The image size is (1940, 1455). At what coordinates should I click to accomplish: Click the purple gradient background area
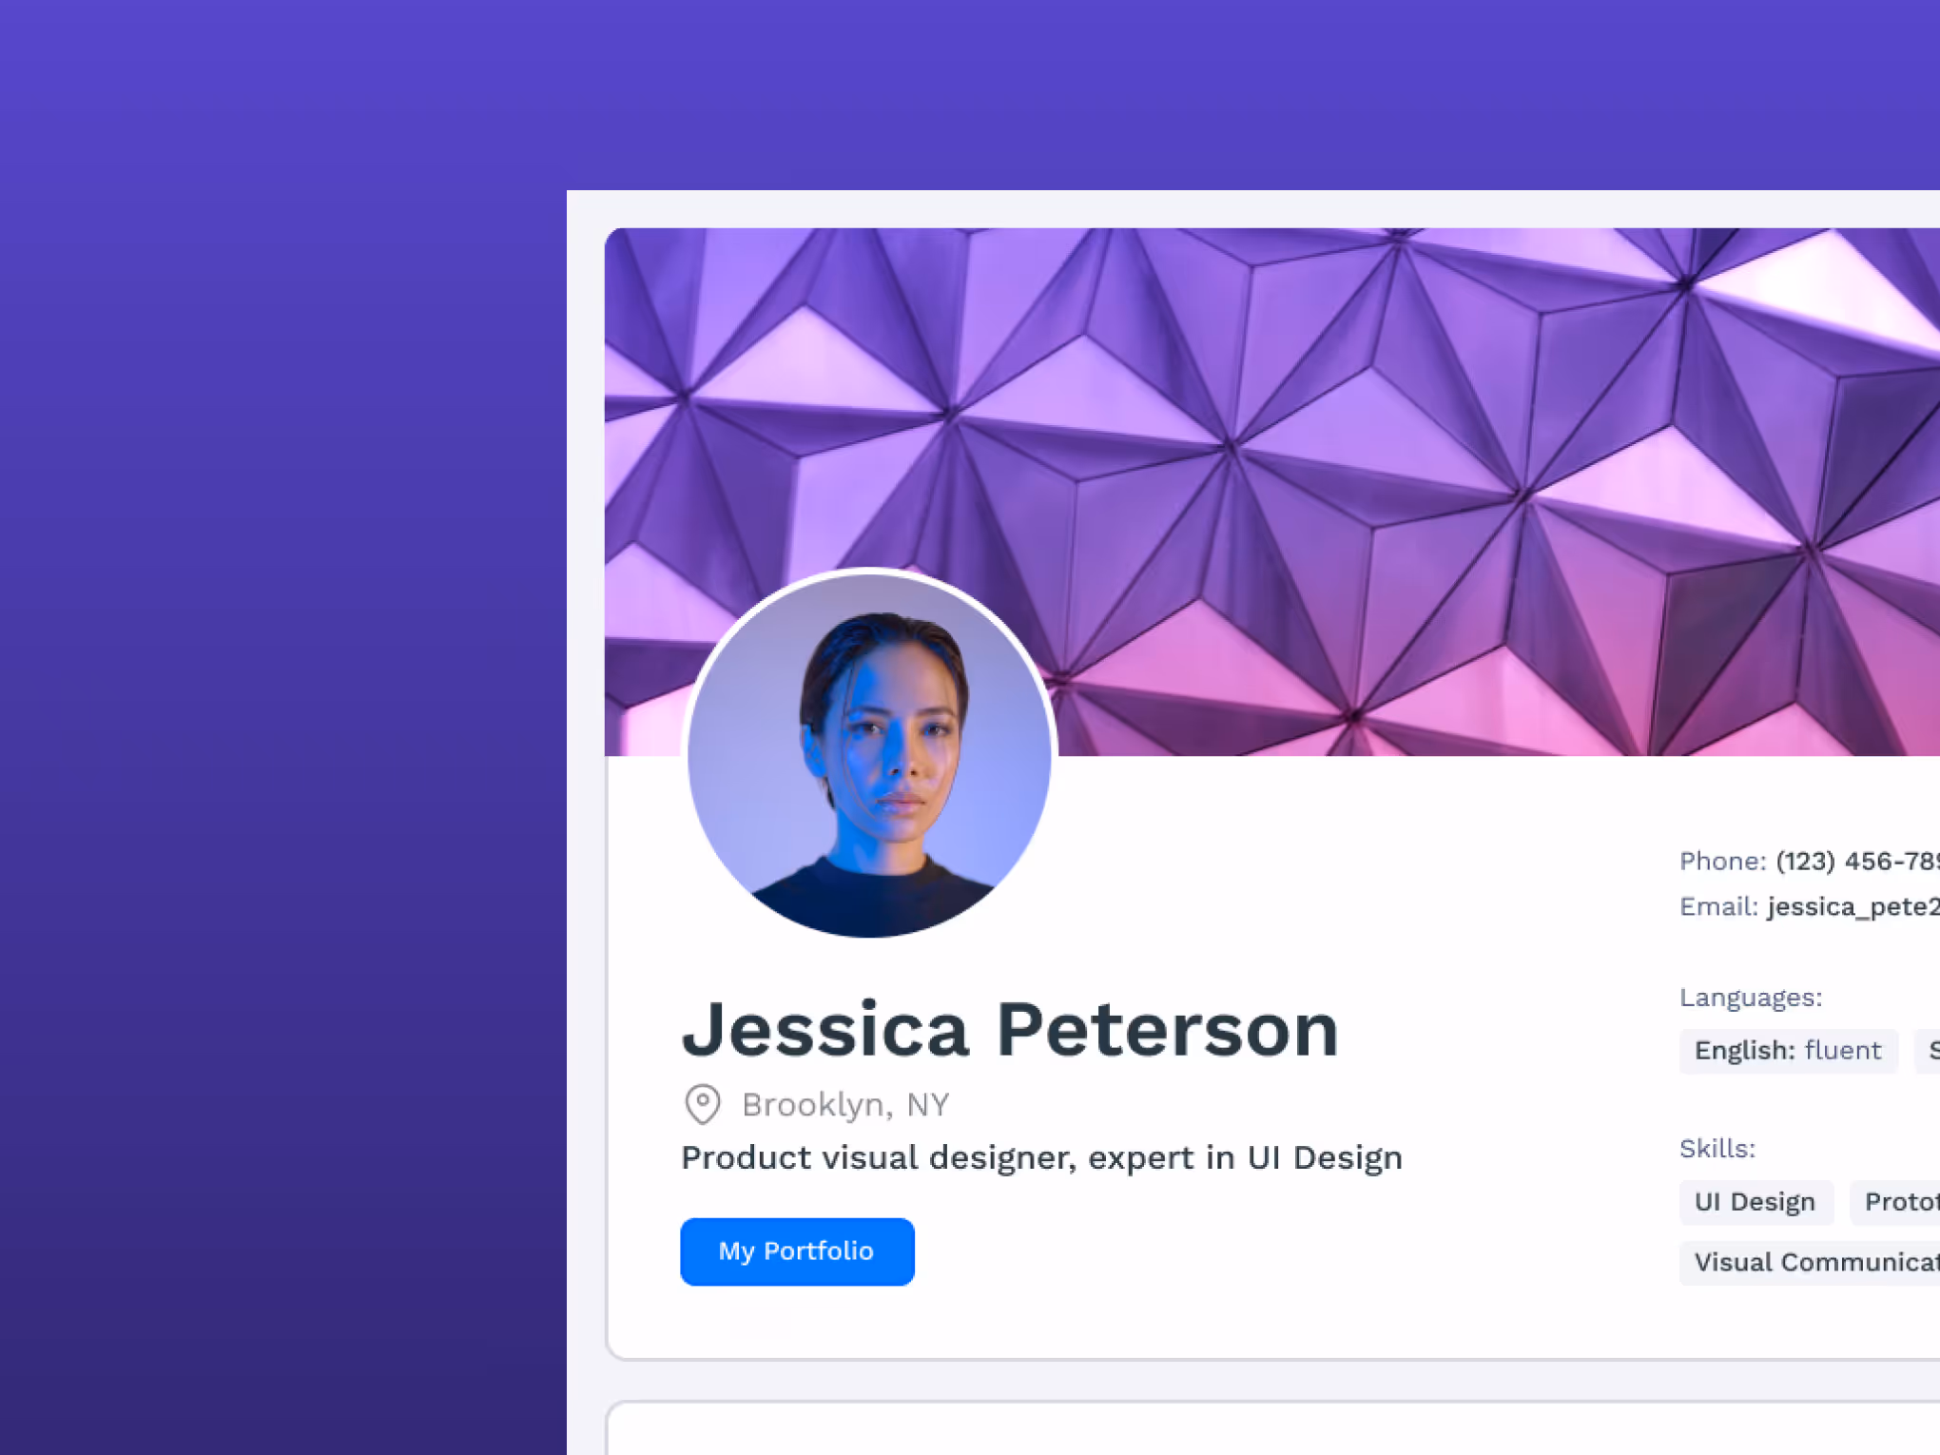click(283, 727)
